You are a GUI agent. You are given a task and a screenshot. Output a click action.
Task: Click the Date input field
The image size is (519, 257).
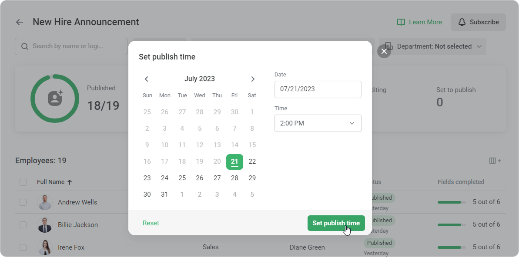click(x=318, y=89)
